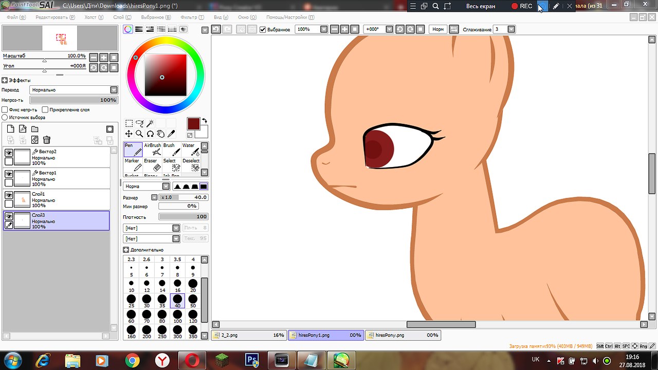Click the foreground dark red color swatch
658x370 pixels.
pos(193,124)
